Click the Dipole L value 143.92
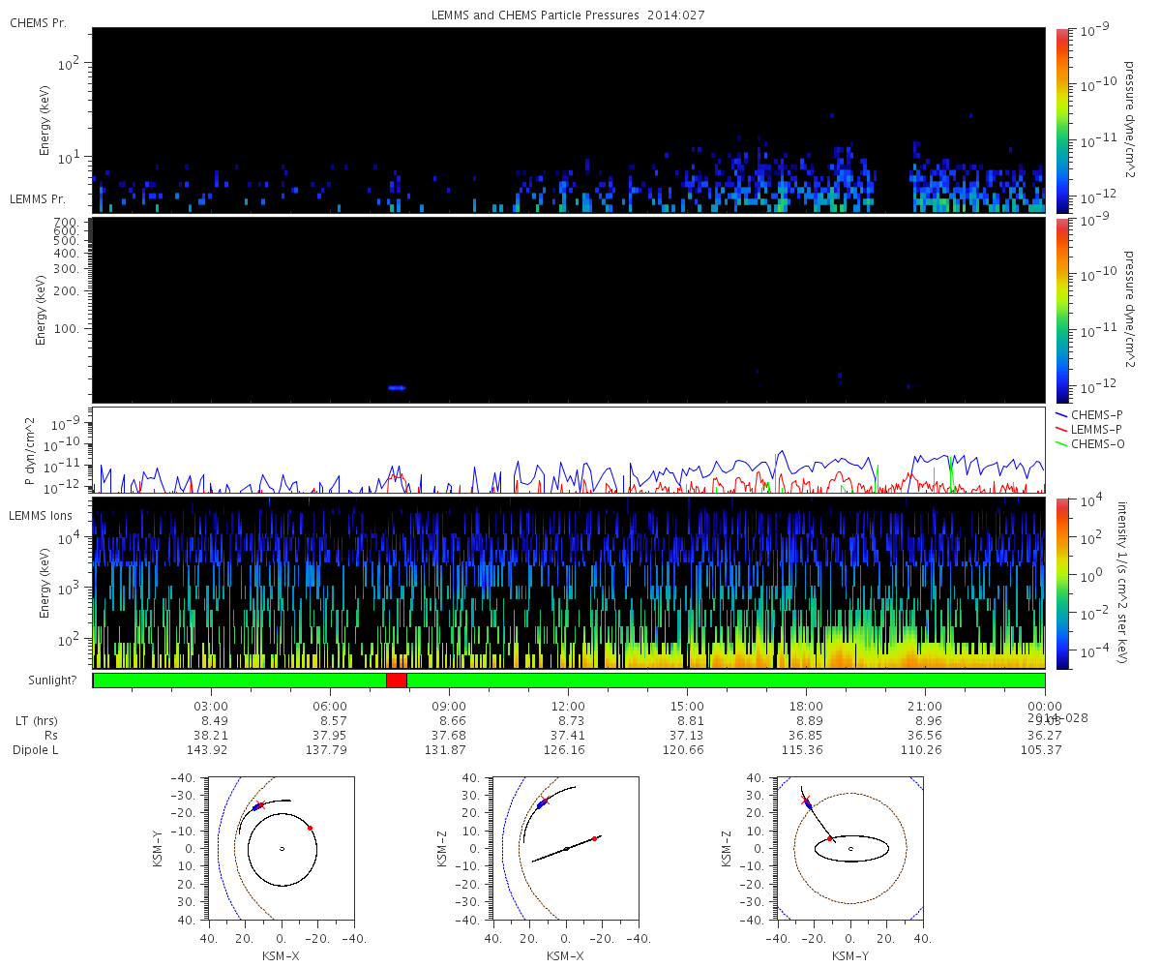The height and width of the screenshot is (968, 1161). pos(208,750)
